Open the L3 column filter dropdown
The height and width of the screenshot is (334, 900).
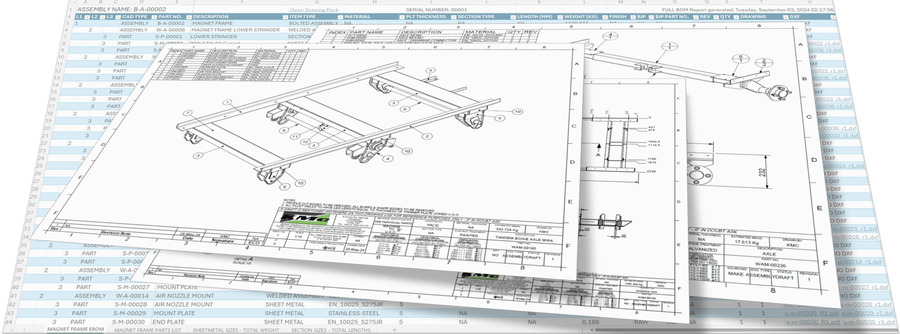pyautogui.click(x=117, y=17)
